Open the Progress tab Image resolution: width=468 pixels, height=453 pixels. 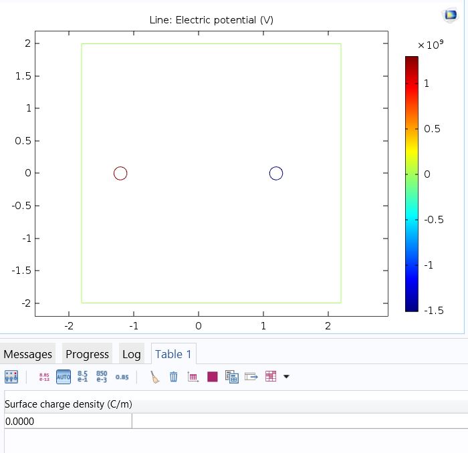tap(87, 354)
